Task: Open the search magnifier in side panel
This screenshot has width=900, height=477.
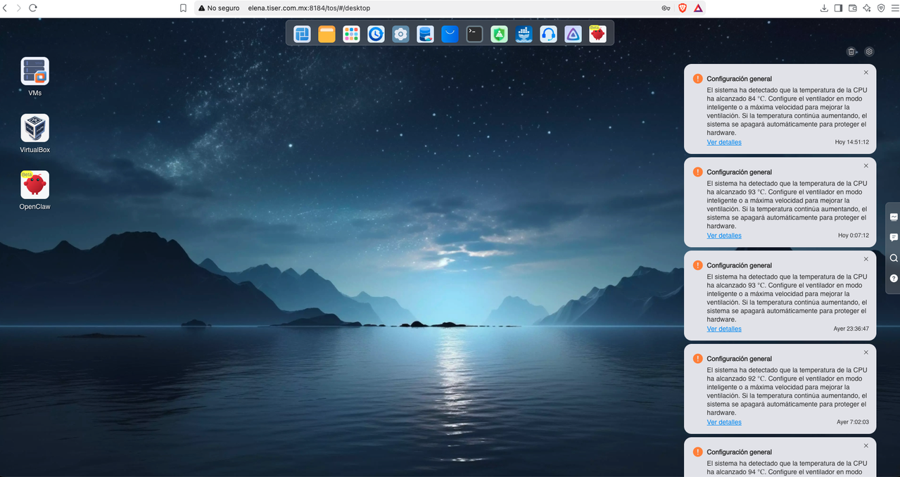Action: (x=894, y=257)
